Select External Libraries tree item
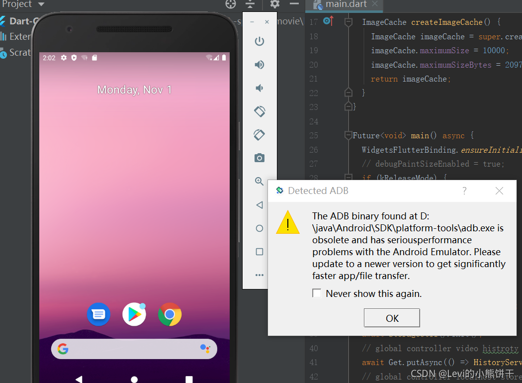Image resolution: width=522 pixels, height=383 pixels. (x=15, y=36)
